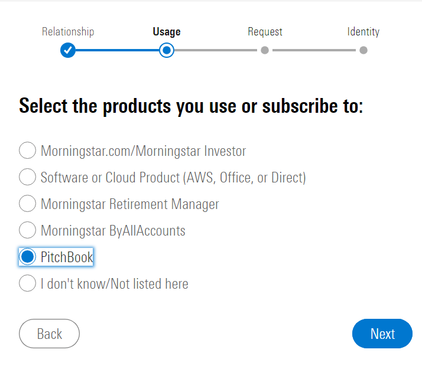Viewport: 422px width, 369px height.
Task: Click the Usage step label
Action: [x=167, y=32]
